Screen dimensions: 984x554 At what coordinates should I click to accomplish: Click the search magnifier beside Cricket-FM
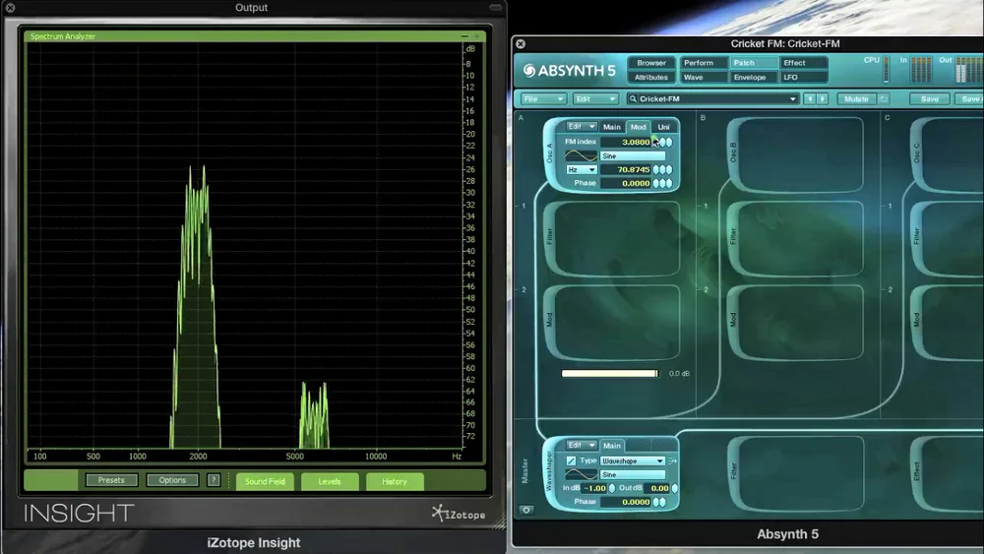pos(633,99)
